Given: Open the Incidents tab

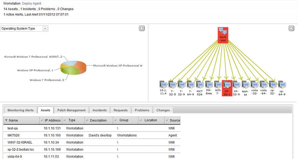Looking at the screenshot, I should pyautogui.click(x=99, y=110).
